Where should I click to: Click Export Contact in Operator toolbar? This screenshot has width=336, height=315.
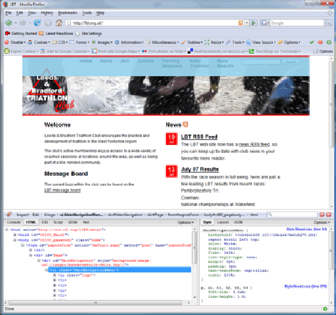[22, 51]
